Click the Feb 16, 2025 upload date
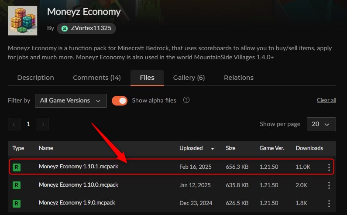Viewport: 347px width, 215px height. pyautogui.click(x=196, y=167)
